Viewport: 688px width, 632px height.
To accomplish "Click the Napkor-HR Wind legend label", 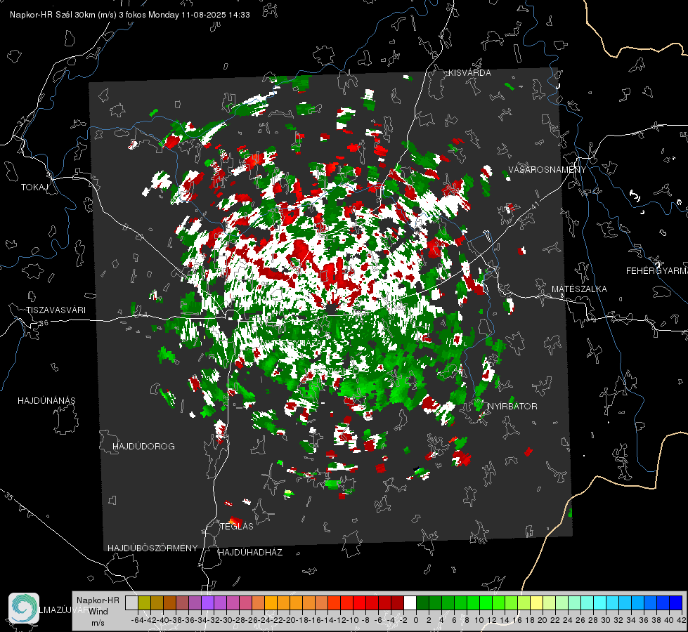I will pyautogui.click(x=98, y=606).
